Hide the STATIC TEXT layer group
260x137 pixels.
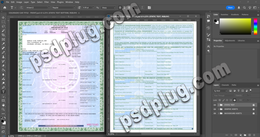pos(215,105)
